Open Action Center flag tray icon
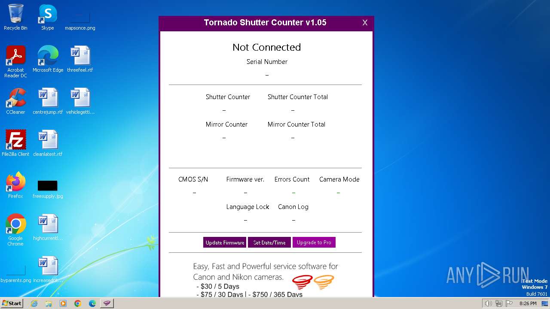Viewport: 550px width, 309px height. 509,303
